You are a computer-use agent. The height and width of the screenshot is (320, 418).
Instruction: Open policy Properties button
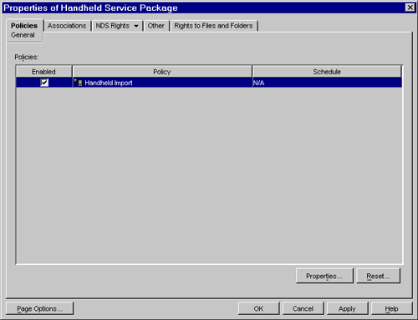pyautogui.click(x=324, y=276)
